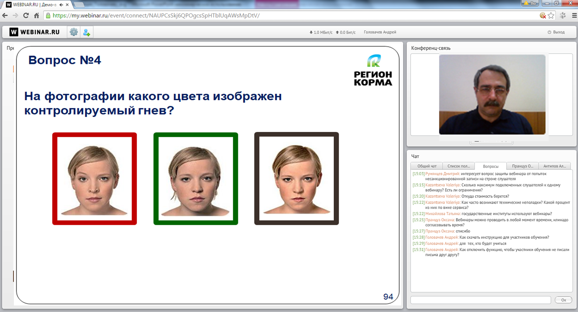The width and height of the screenshot is (578, 312).
Task: Switch to Общий чат tab
Action: (427, 166)
